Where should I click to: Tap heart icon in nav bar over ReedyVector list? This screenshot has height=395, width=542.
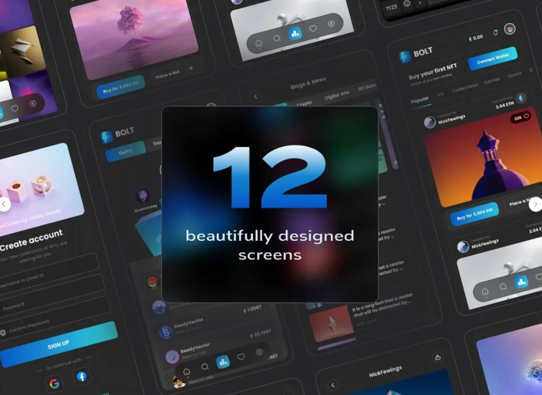(x=241, y=357)
